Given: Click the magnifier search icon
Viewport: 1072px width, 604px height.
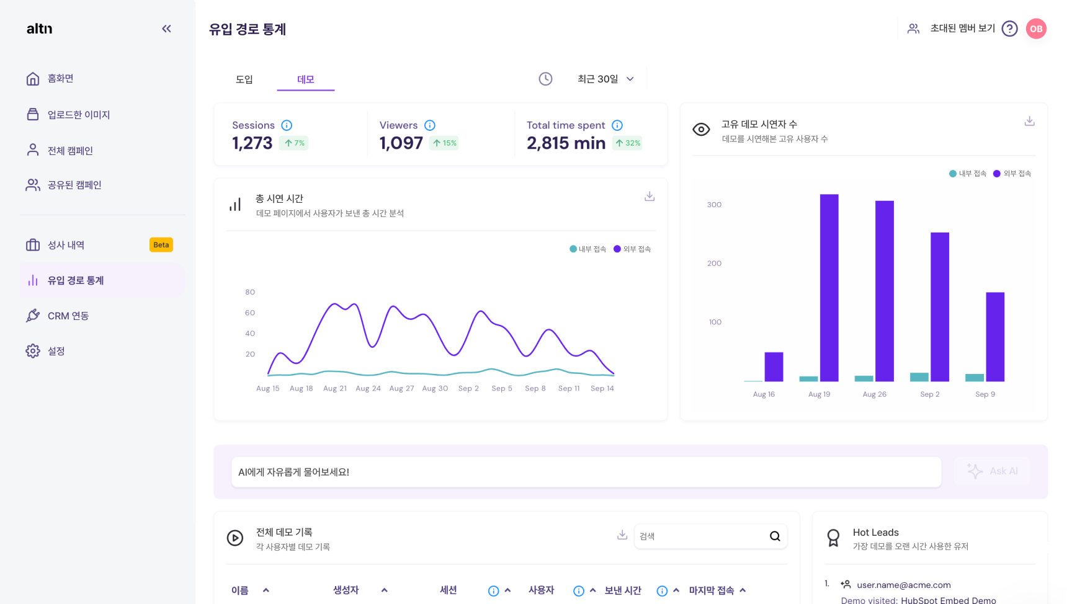Looking at the screenshot, I should click(x=775, y=536).
